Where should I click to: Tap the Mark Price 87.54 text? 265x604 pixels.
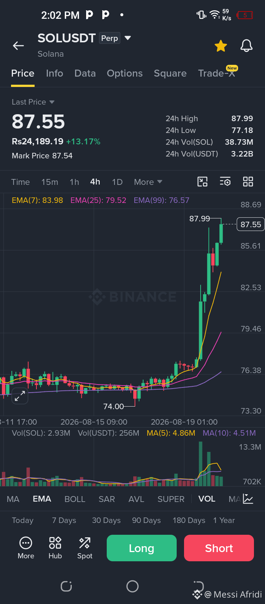[x=42, y=156]
